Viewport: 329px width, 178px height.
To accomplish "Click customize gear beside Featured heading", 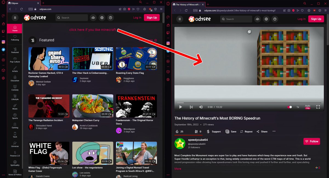I will [155, 40].
